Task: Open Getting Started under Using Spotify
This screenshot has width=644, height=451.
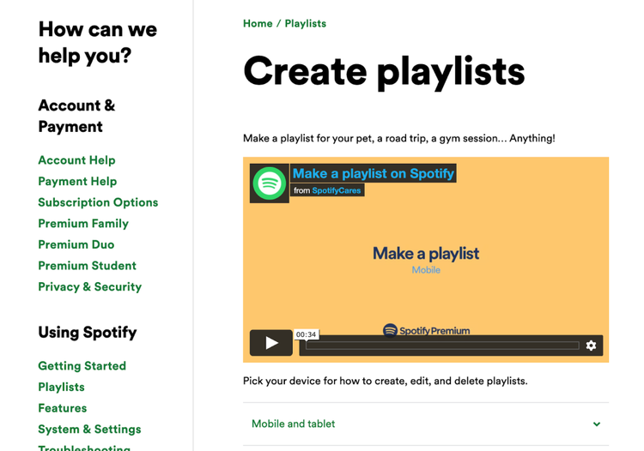Action: coord(82,366)
